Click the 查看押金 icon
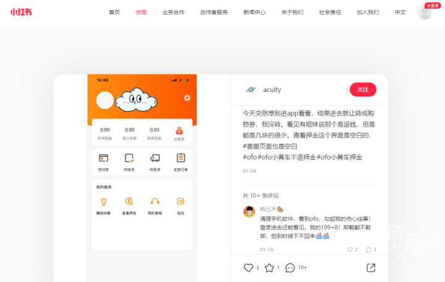This screenshot has width=445, height=282. pos(129,201)
